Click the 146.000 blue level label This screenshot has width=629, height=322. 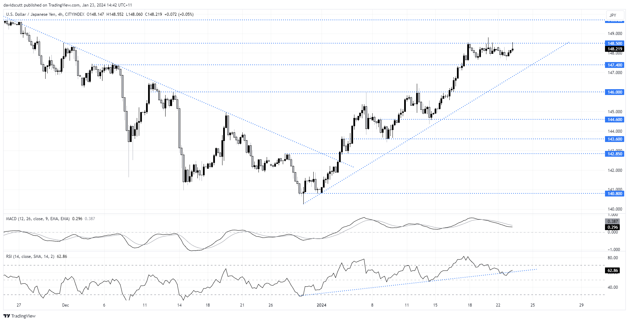coord(615,92)
